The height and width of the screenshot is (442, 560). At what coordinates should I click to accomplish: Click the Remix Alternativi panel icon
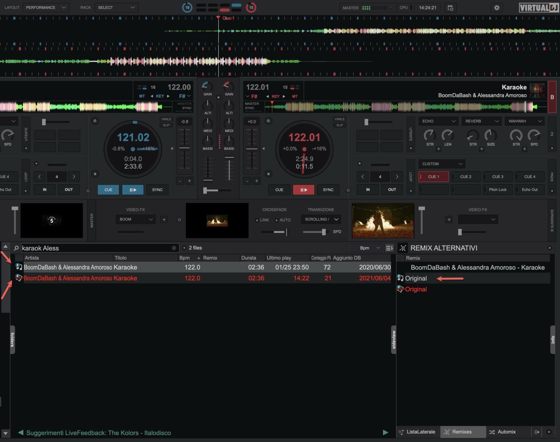[403, 248]
